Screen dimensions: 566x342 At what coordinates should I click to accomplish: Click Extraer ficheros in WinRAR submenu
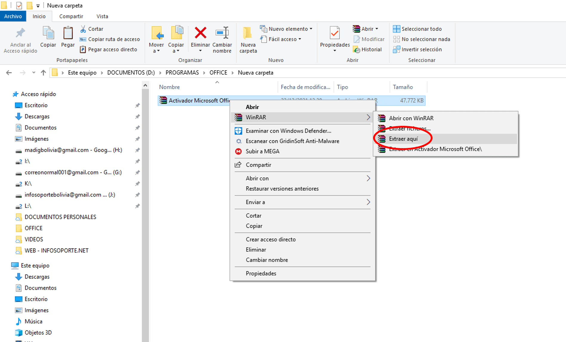[446, 129]
